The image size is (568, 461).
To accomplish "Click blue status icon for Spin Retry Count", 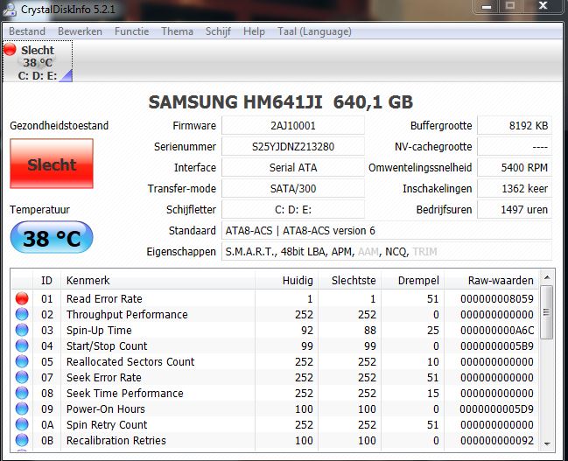I will pos(22,424).
